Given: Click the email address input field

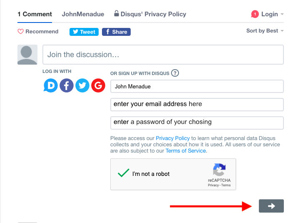Looking at the screenshot, I should point(197,104).
